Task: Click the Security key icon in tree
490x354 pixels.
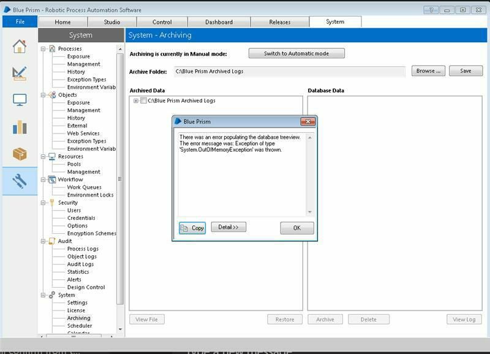Action: [52, 203]
